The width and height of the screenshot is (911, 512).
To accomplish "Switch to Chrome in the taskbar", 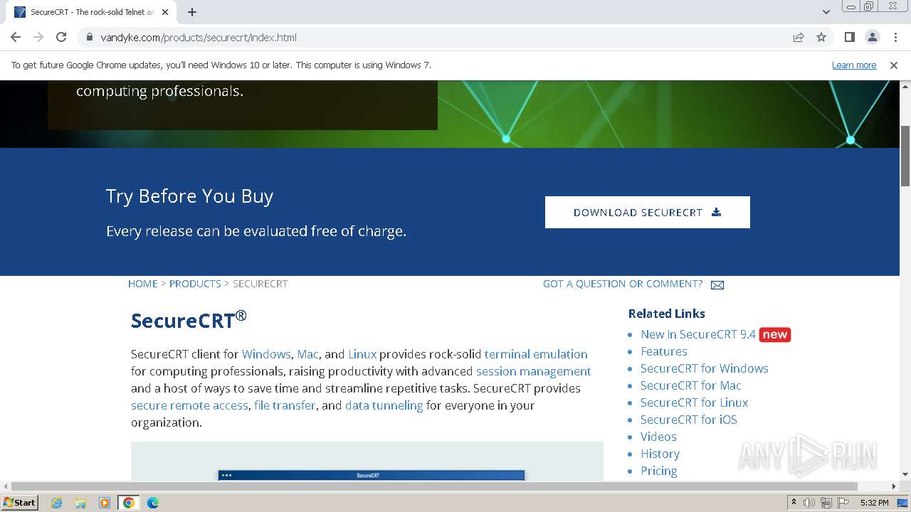I will click(129, 503).
